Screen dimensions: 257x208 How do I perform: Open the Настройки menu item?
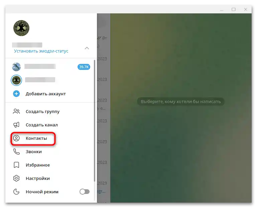38,178
